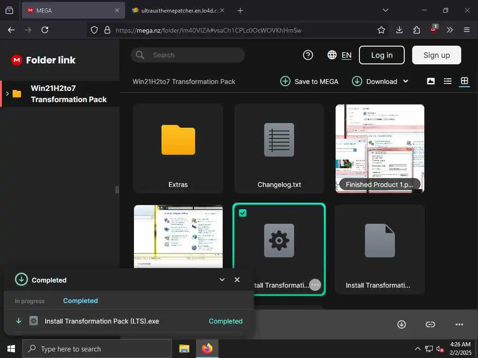
Task: Open Firefox recent browsing view icon
Action: coord(9,10)
